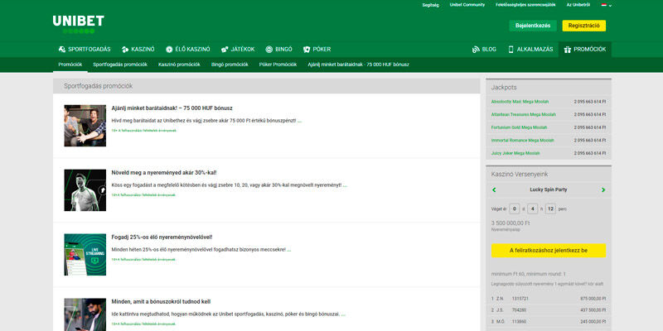Open Immortal Romance Mega Moolah jackpot
The height and width of the screenshot is (331, 663).
522,140
